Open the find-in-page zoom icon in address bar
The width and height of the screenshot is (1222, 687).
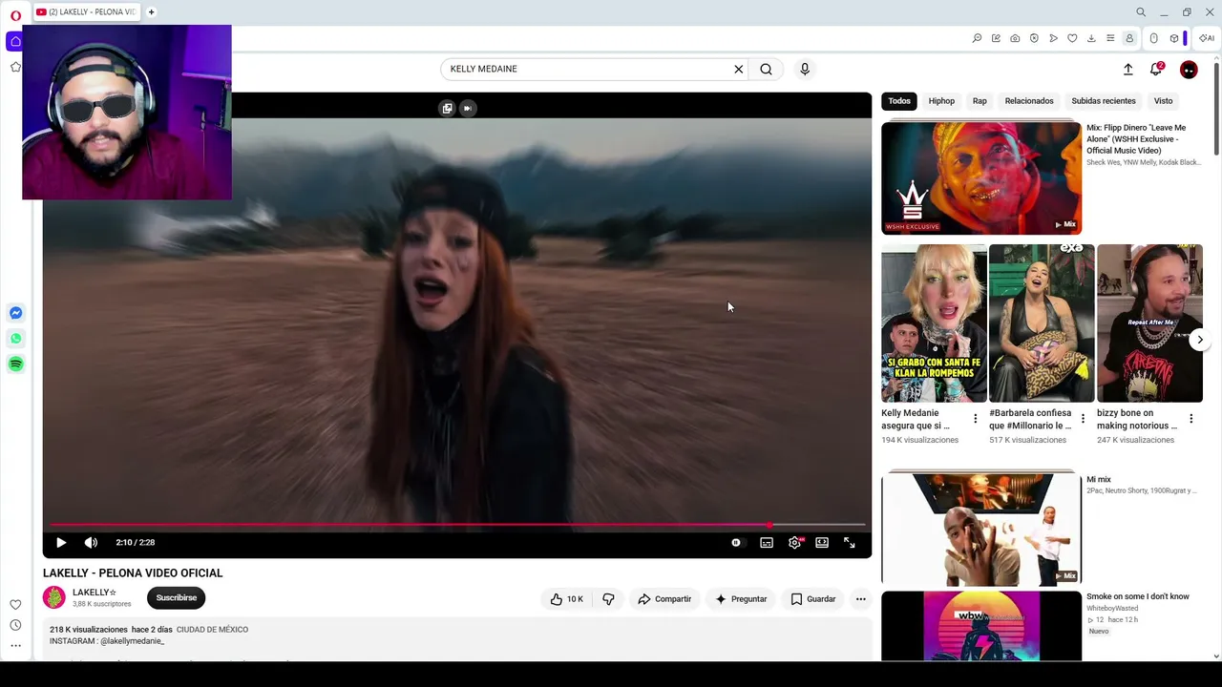[x=977, y=38]
